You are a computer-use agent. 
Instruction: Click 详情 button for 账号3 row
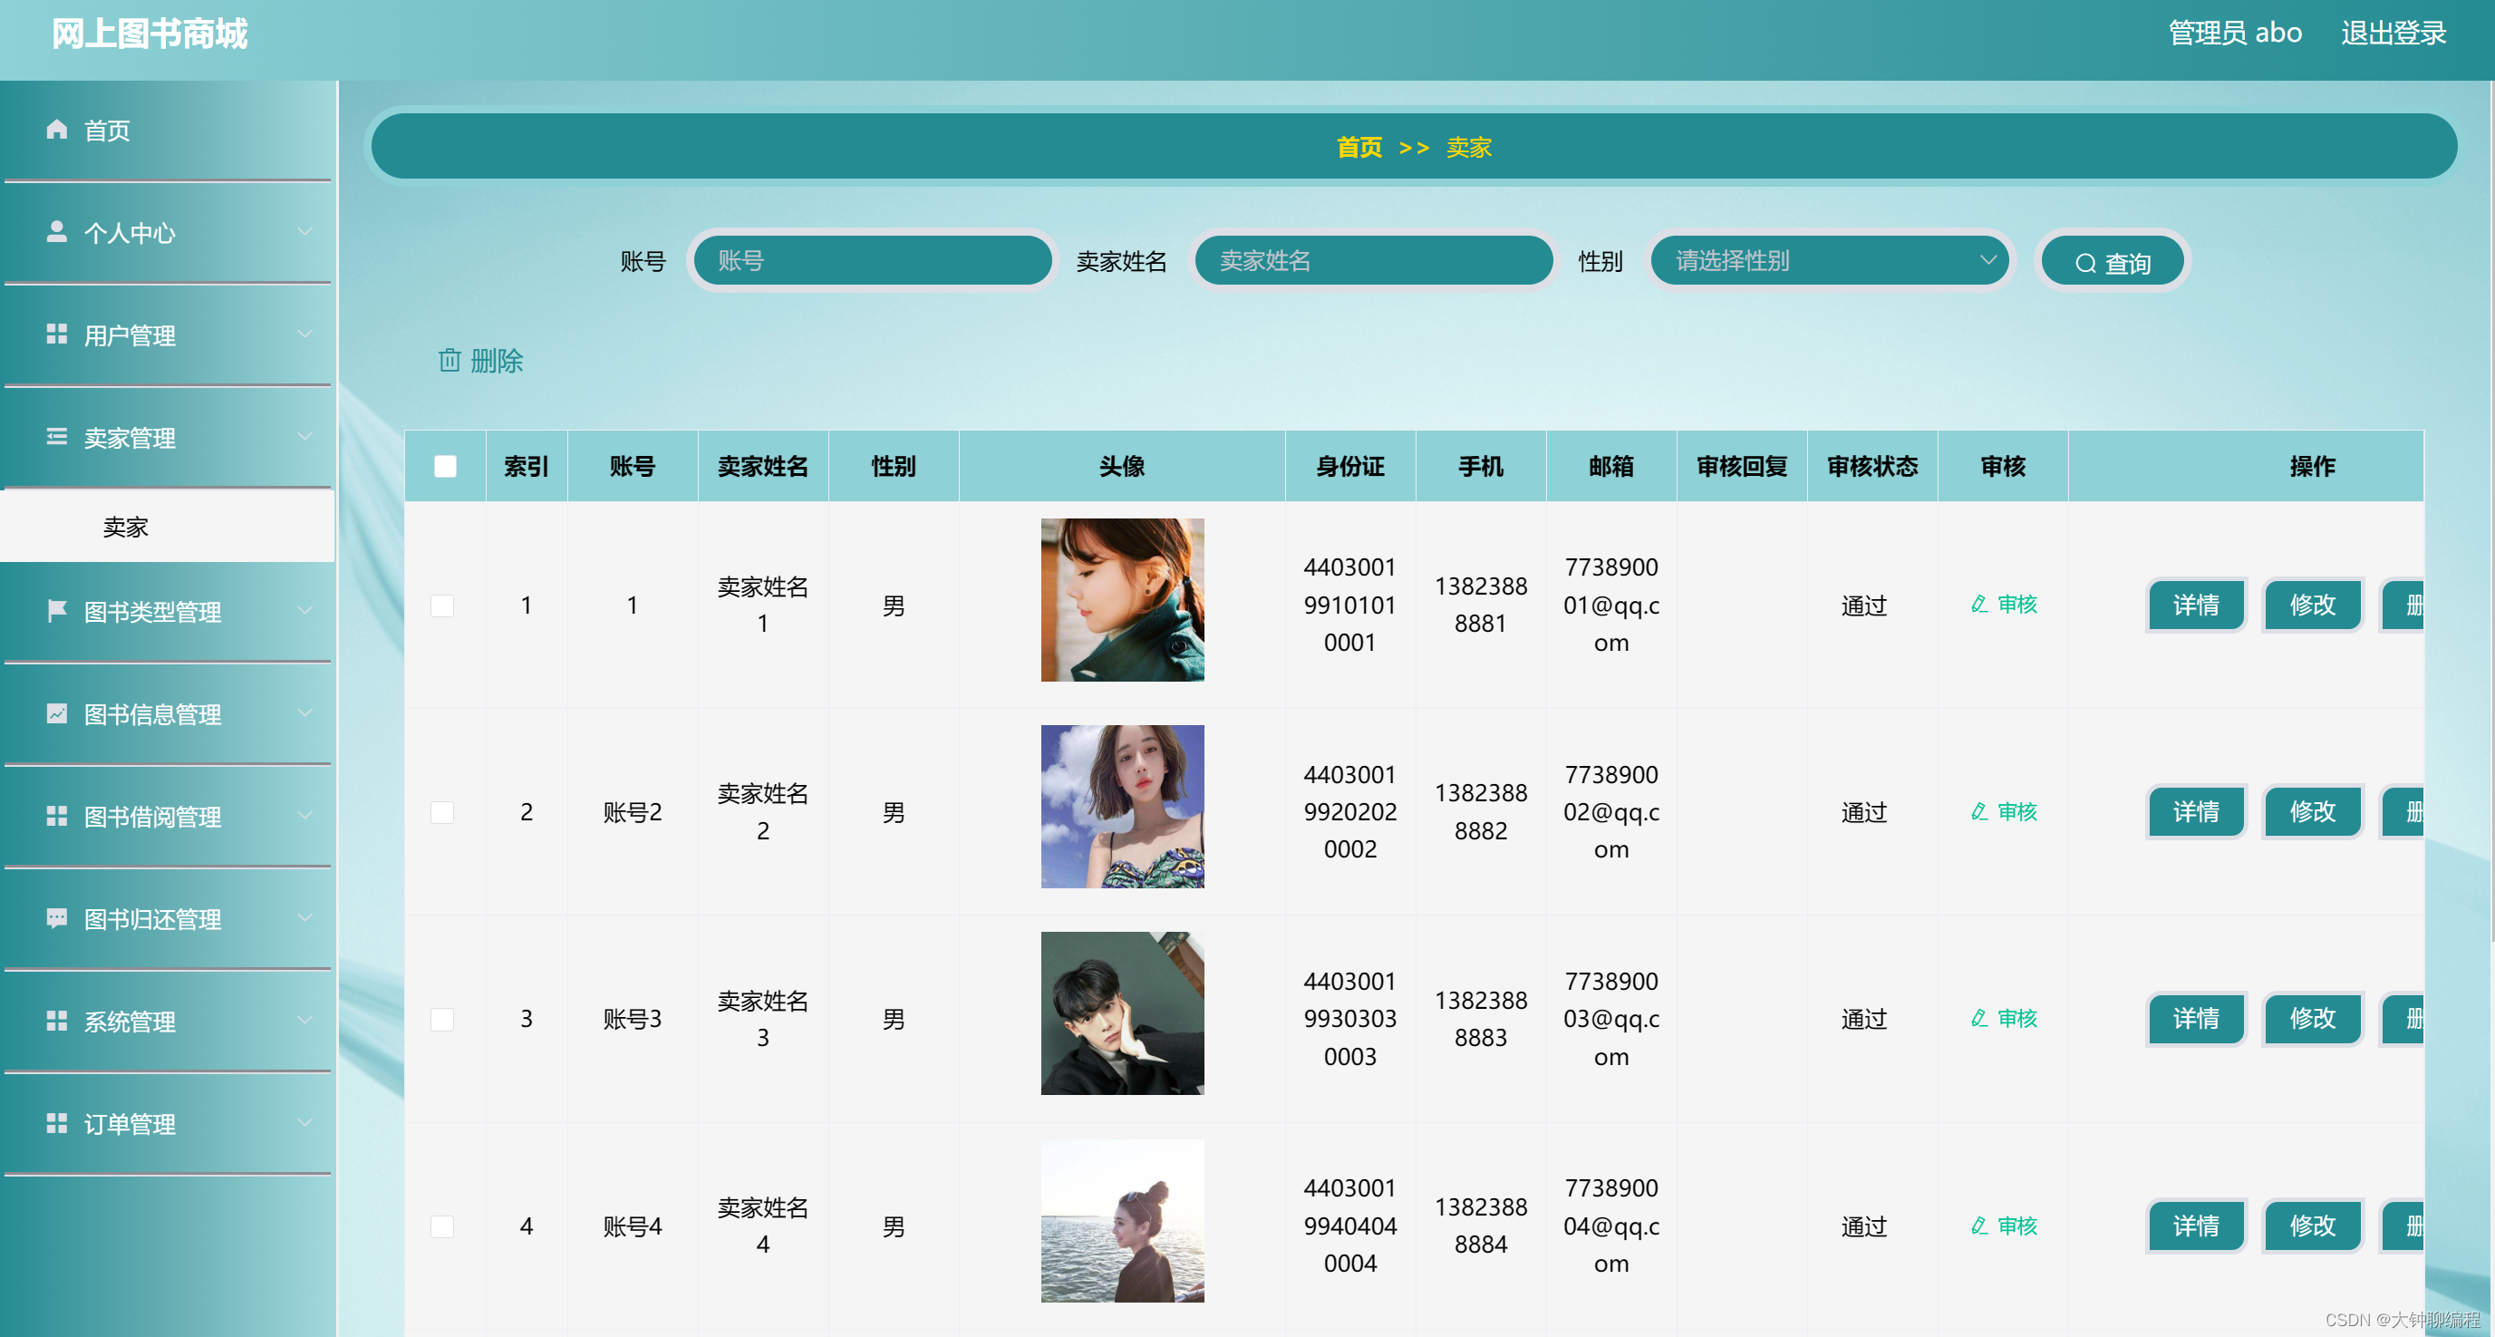click(x=2195, y=1018)
